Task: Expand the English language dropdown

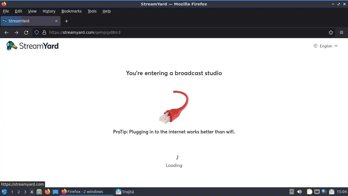Action: [326, 46]
